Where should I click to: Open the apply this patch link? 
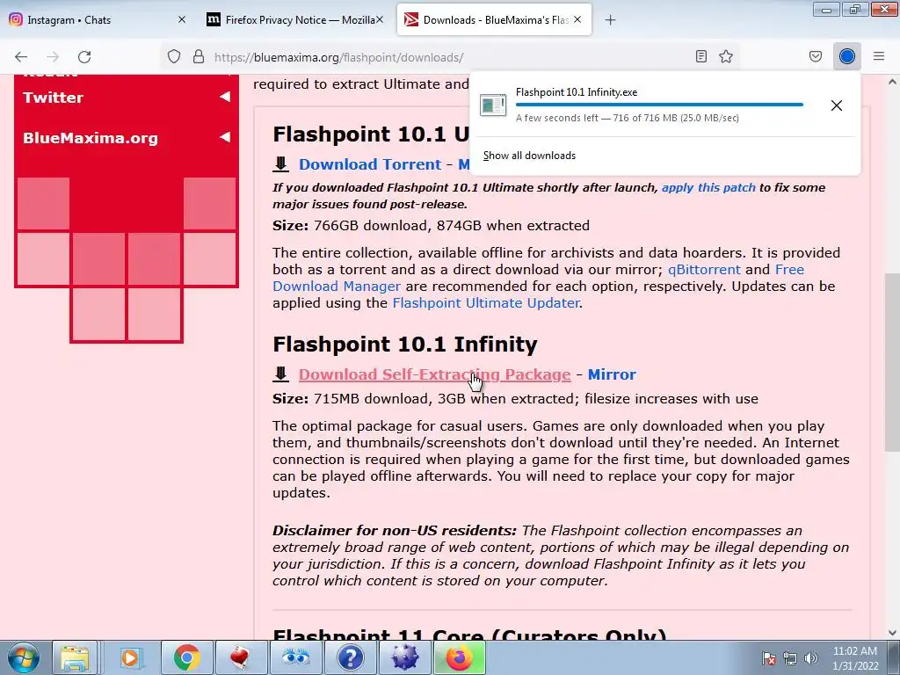pos(708,188)
